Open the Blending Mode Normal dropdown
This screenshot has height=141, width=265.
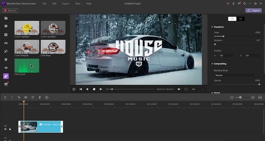236,75
